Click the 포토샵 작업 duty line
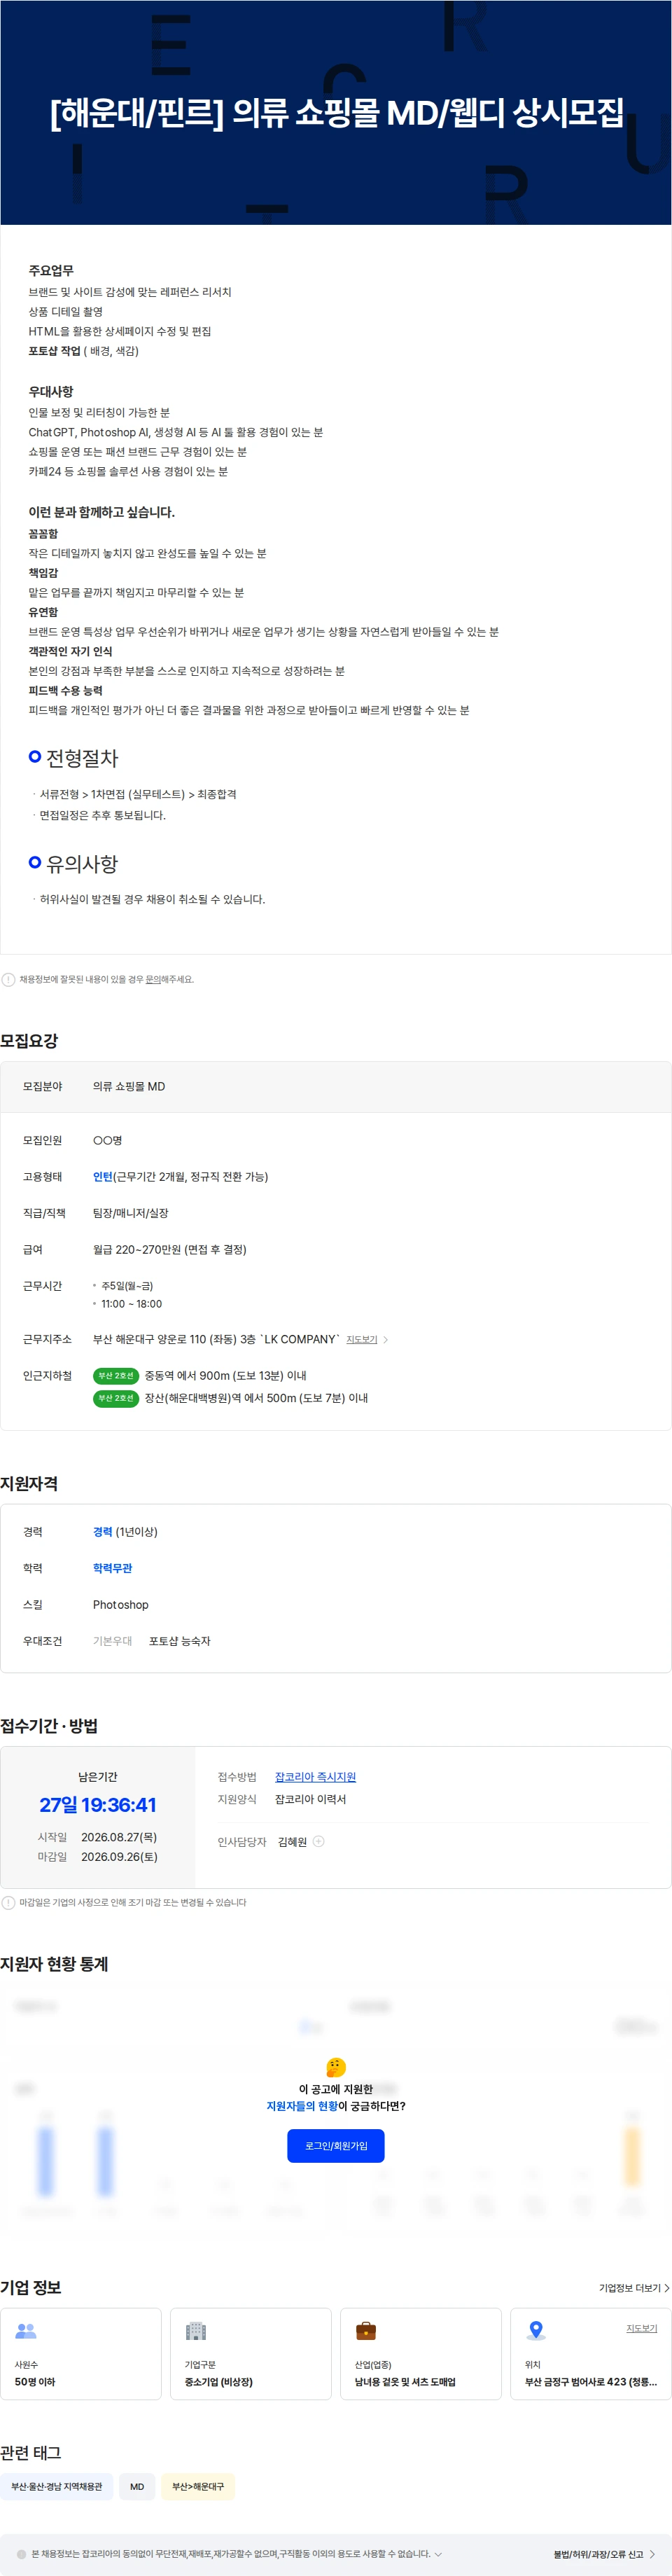672x2576 pixels. 84,351
